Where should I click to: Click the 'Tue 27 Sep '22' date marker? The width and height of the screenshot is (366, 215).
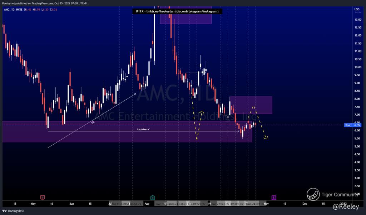coord(221,204)
